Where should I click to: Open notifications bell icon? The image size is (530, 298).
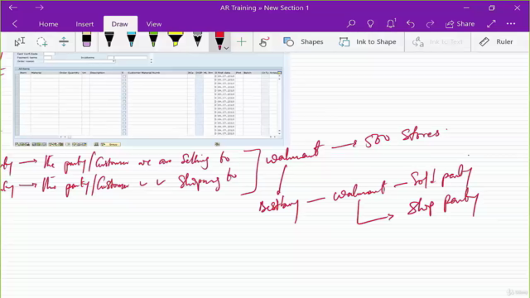(391, 24)
